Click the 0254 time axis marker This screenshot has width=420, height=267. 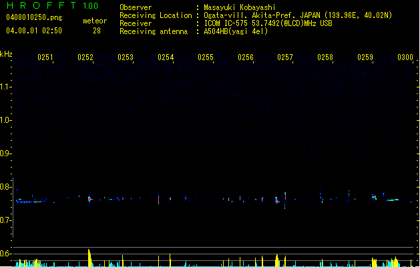point(166,57)
